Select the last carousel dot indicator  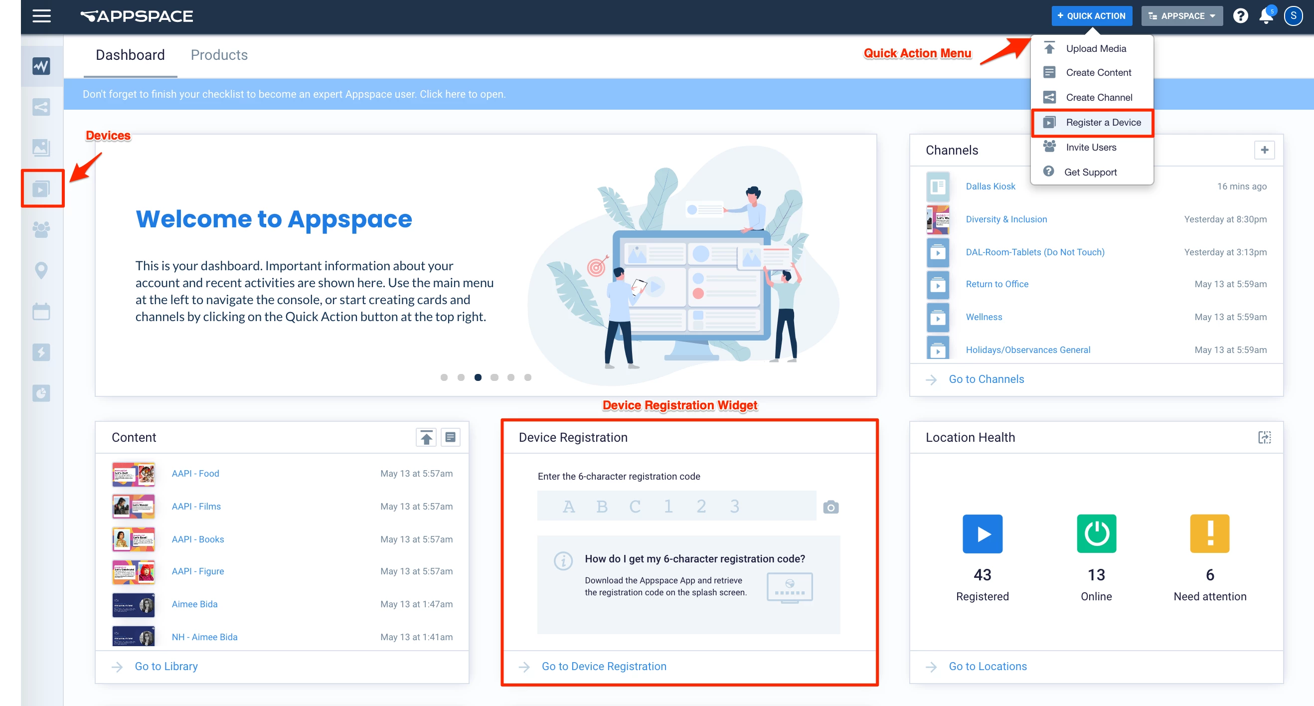[x=527, y=377]
